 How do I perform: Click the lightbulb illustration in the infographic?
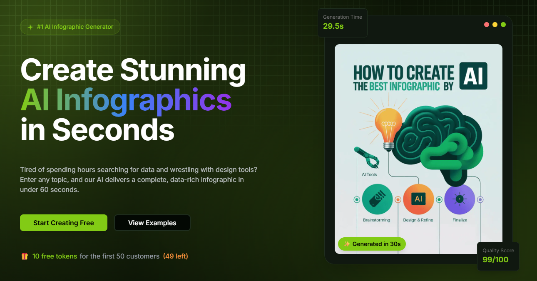(388, 125)
